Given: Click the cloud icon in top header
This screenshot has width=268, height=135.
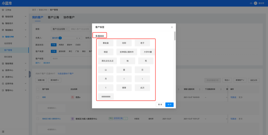Looking at the screenshot, I should coord(251,3).
